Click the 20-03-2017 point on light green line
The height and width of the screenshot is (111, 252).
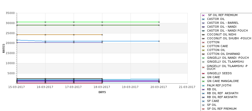pos(159,22)
